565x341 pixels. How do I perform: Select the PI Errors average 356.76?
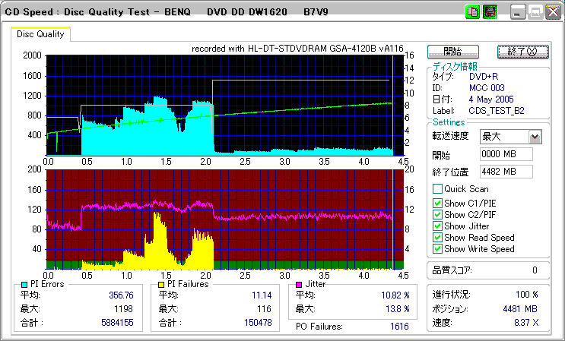point(121,295)
